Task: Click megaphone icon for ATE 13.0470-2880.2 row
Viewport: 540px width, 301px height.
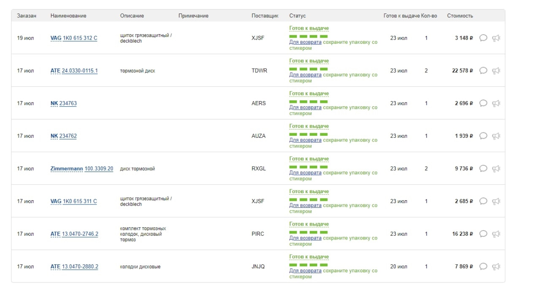Action: 496,266
